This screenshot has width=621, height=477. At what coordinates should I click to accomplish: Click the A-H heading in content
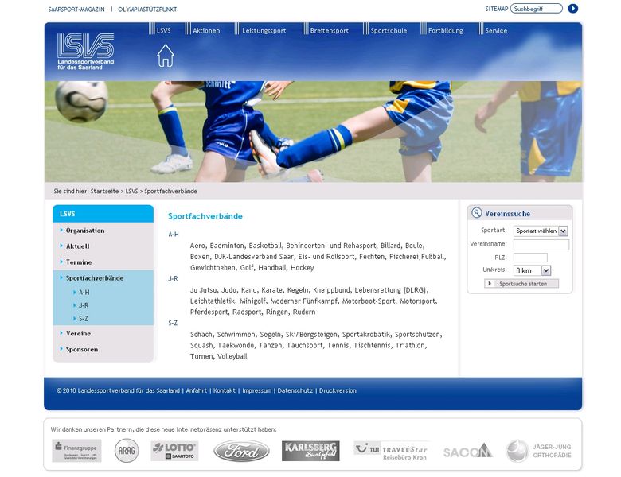coord(174,235)
